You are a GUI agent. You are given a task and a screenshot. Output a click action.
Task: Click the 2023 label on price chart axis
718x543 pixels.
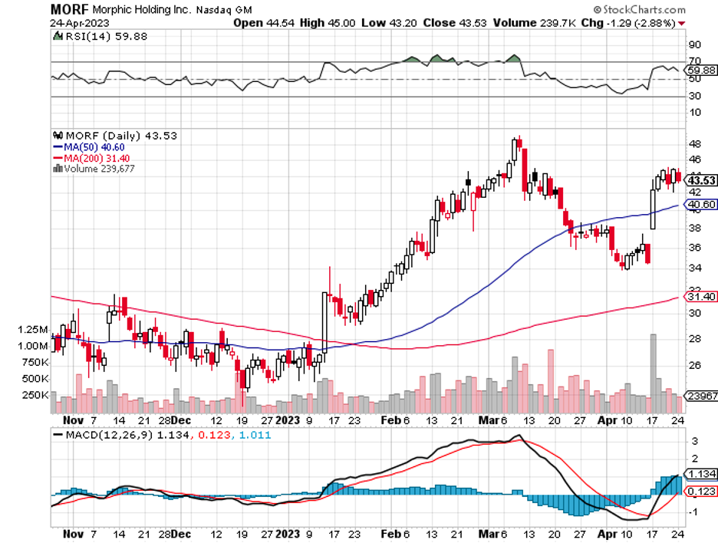coord(288,420)
